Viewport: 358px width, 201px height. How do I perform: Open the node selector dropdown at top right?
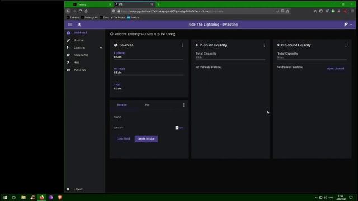click(x=348, y=25)
